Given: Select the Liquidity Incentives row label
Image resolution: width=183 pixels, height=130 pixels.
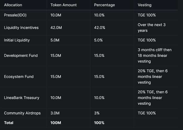Looking at the screenshot, I should click(21, 28).
